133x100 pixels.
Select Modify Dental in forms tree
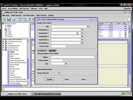pos(15,69)
